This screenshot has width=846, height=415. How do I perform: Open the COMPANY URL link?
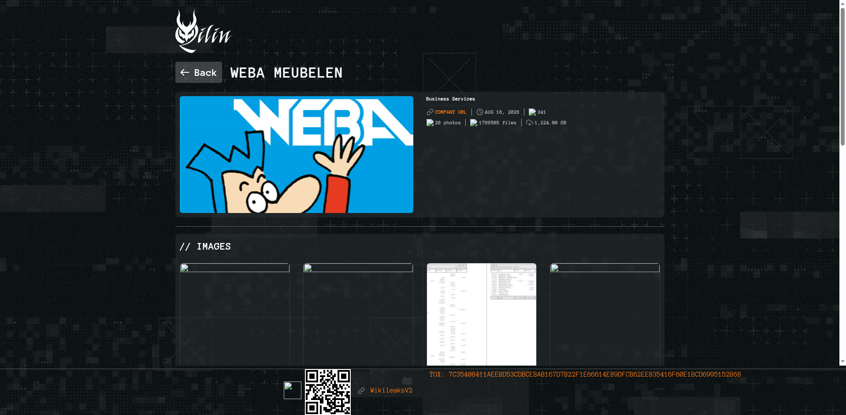tap(450, 112)
